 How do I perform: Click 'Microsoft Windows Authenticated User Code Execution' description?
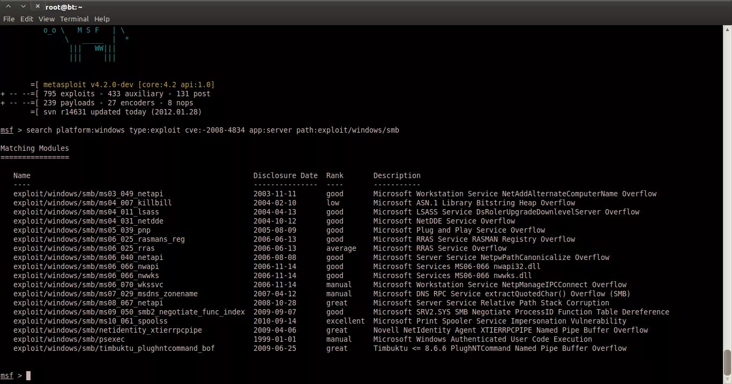pyautogui.click(x=483, y=339)
